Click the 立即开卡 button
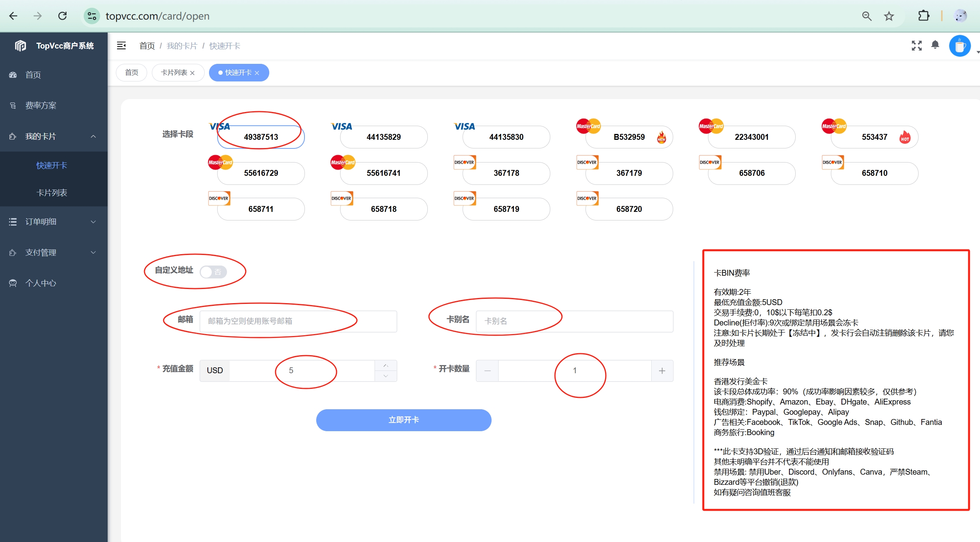 click(404, 420)
